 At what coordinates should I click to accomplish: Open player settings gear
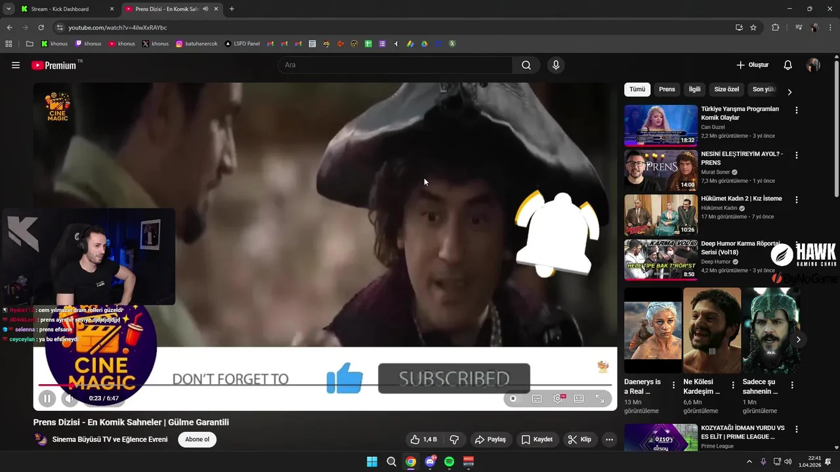[558, 398]
